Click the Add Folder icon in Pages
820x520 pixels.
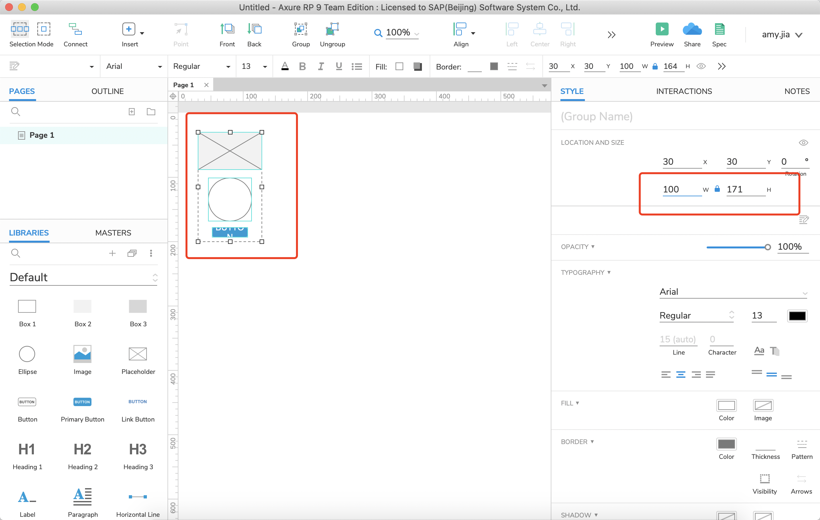point(151,112)
